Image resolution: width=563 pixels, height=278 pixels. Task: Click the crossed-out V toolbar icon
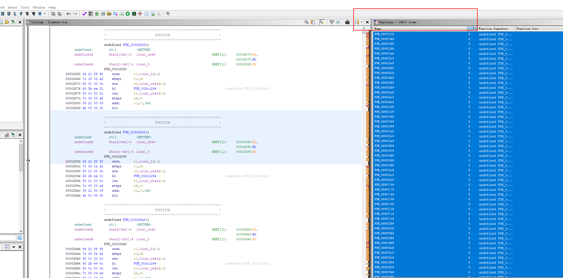pos(34,14)
